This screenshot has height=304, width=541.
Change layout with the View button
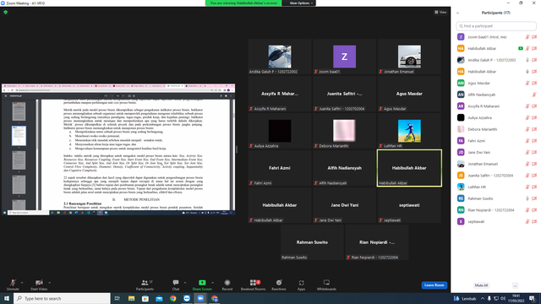[x=440, y=12]
